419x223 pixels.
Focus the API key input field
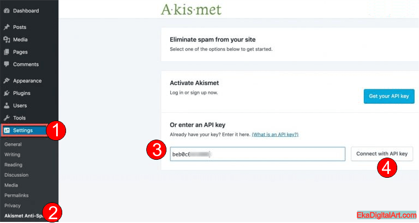pos(258,154)
